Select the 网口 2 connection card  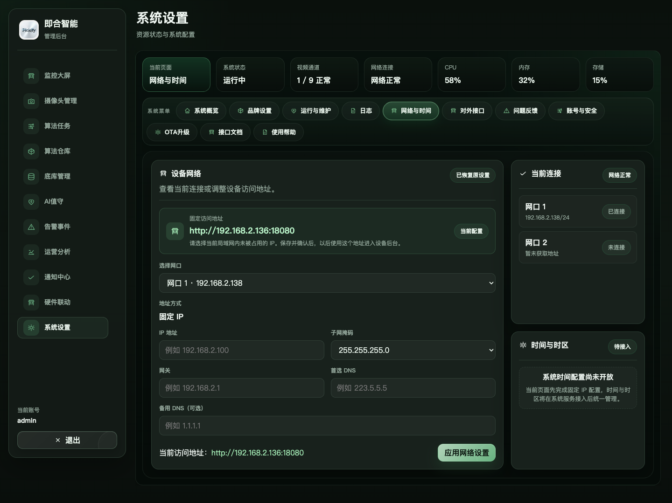click(578, 248)
